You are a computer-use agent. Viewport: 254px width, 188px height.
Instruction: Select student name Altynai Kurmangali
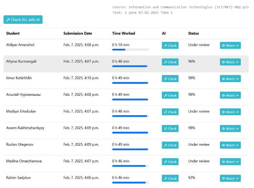21,61
